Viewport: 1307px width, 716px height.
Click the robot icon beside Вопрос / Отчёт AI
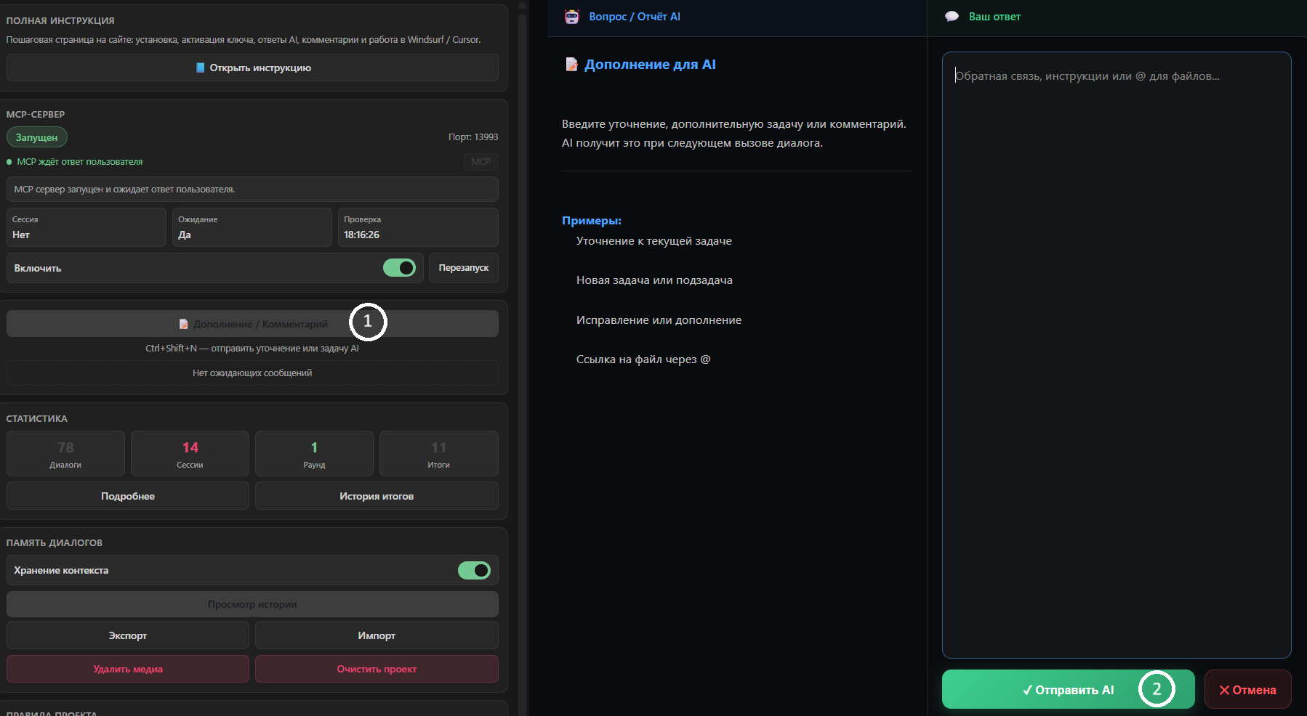pyautogui.click(x=572, y=17)
